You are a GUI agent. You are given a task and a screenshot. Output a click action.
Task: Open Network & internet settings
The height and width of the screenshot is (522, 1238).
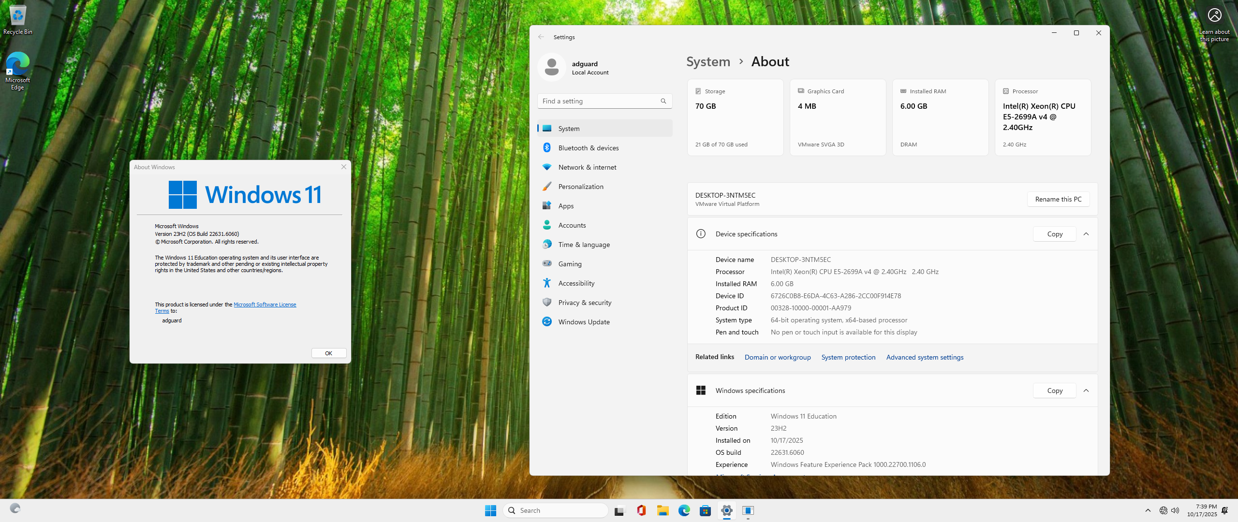(x=587, y=167)
